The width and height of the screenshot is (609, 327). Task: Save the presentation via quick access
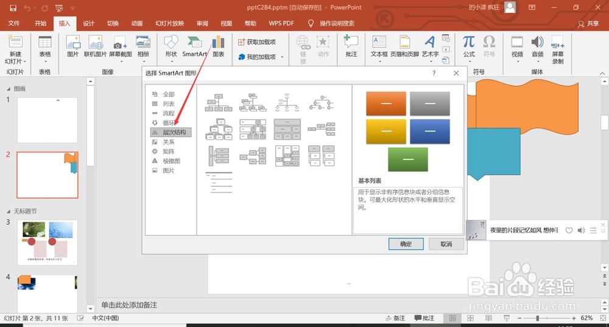(x=13, y=8)
